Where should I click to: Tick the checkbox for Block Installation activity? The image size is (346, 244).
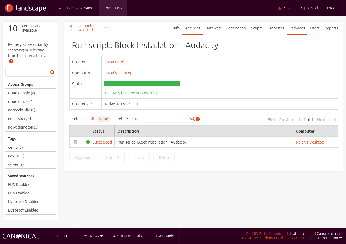75,142
